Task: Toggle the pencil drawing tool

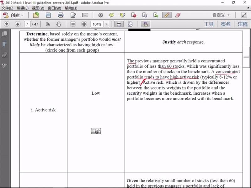Action: pos(167,15)
